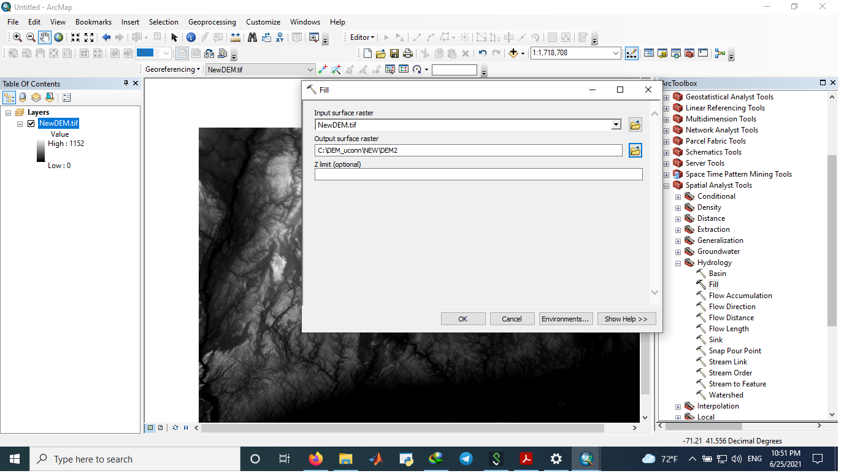Activate the Pan hand tool

44,37
